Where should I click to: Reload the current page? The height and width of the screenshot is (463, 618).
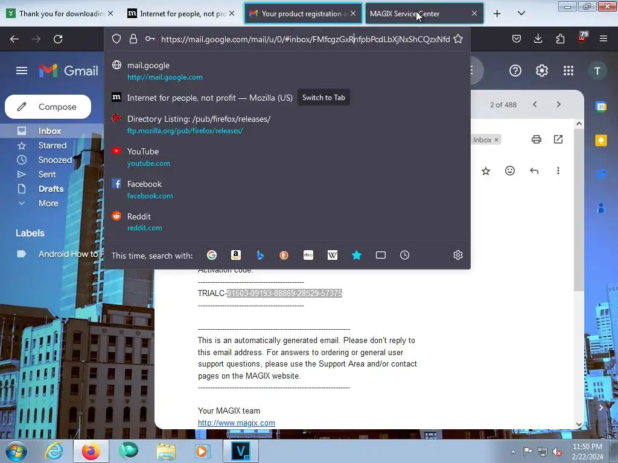coord(58,39)
